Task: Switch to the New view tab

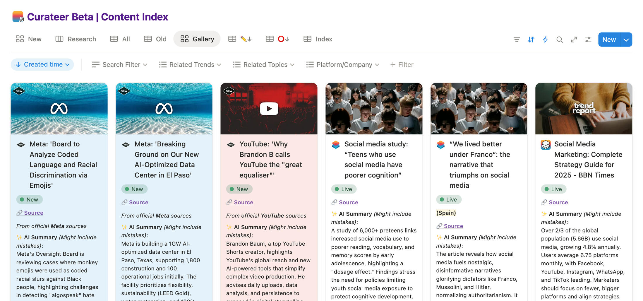Action: coord(28,39)
